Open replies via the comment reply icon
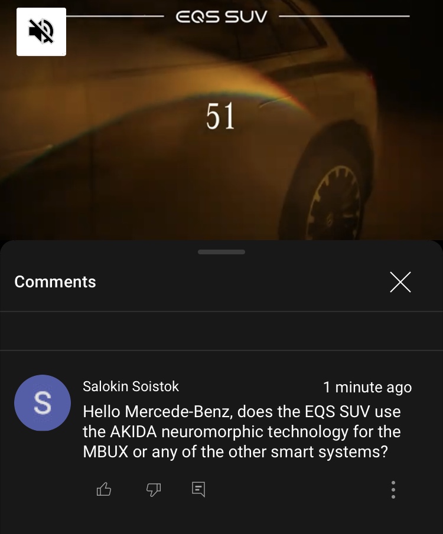This screenshot has height=534, width=443. tap(198, 489)
